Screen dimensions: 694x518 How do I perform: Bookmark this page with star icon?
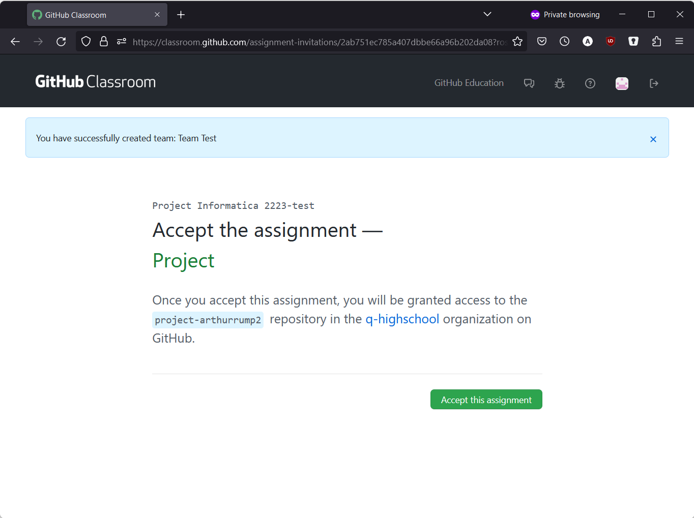pos(517,42)
